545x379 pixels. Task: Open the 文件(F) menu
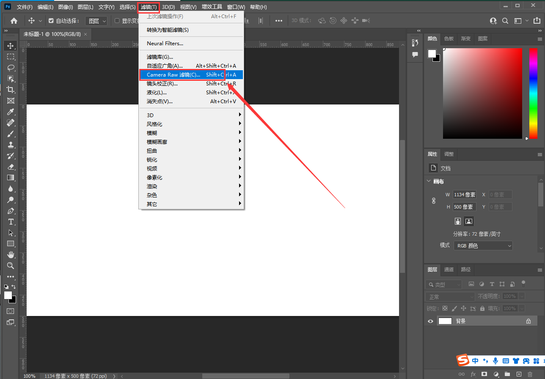(x=25, y=7)
